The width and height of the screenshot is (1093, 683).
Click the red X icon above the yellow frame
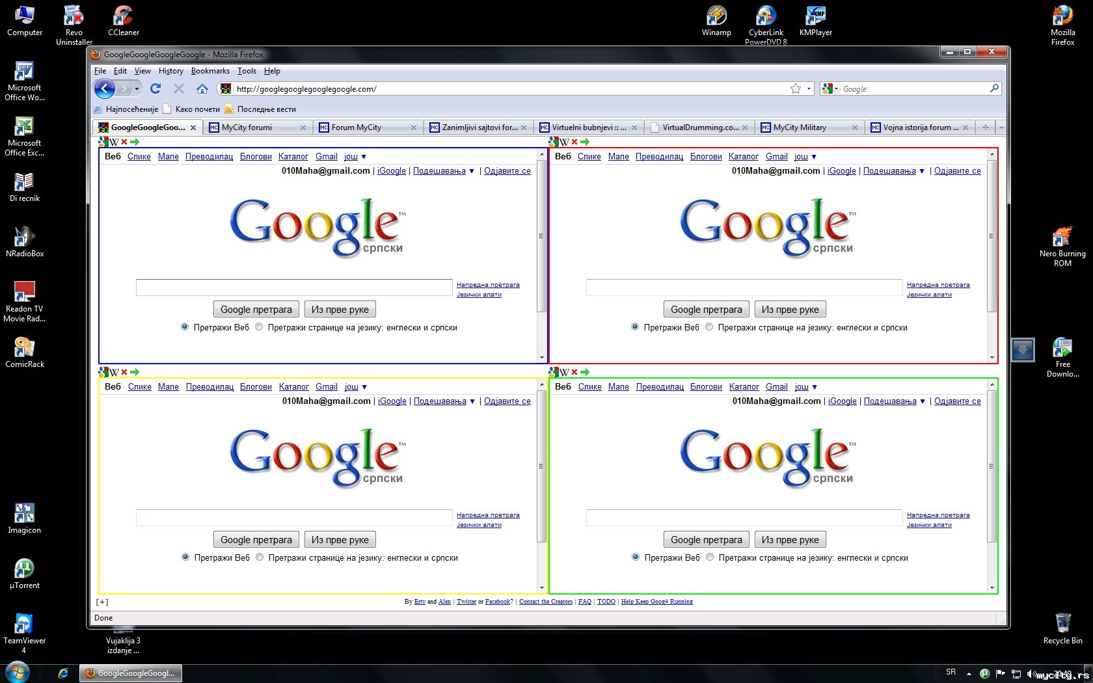click(124, 372)
